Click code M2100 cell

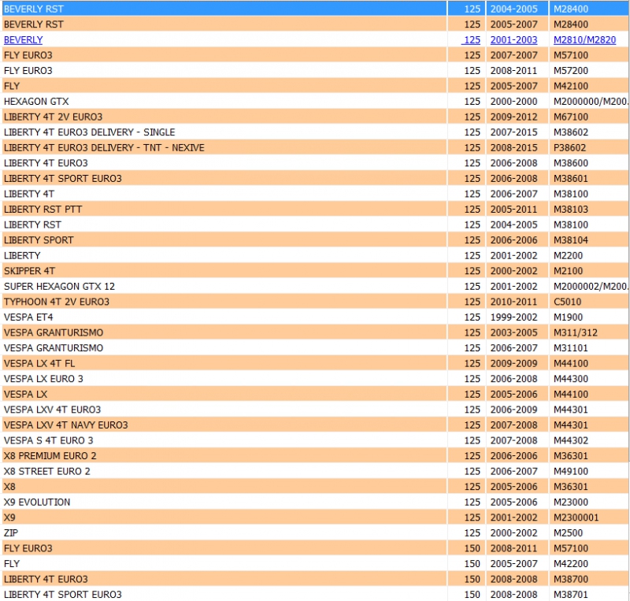[588, 271]
